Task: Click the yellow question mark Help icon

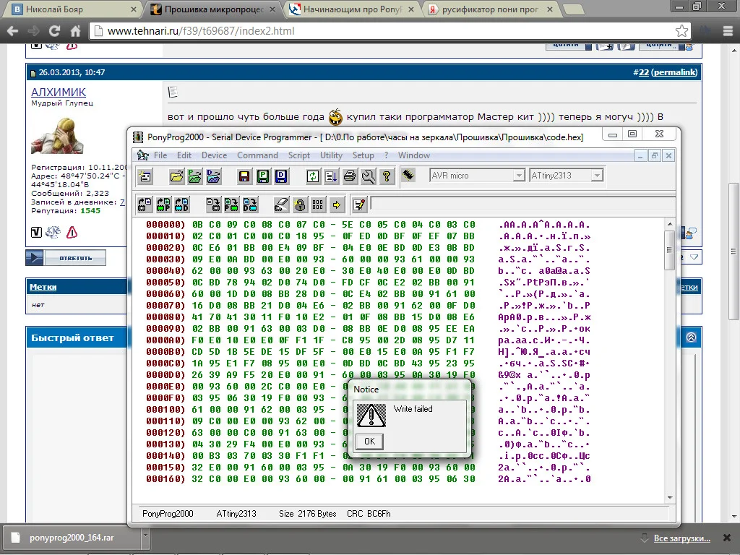Action: click(387, 176)
